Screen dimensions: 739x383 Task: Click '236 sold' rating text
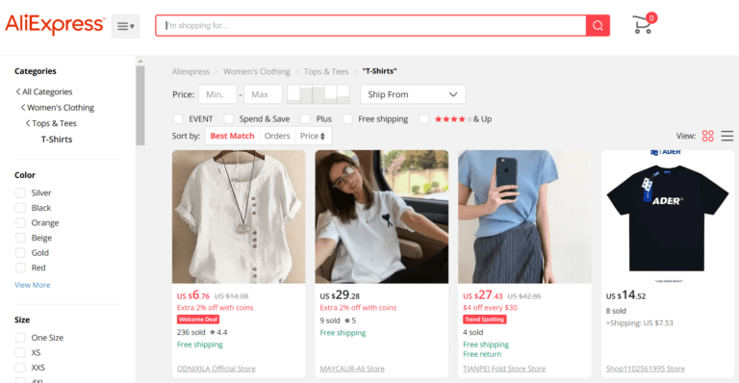click(191, 332)
